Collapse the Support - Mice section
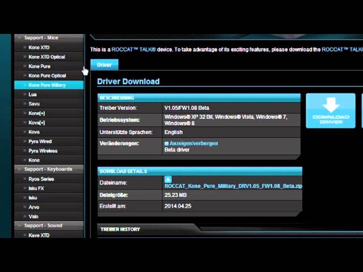The image size is (363, 272). (49, 38)
